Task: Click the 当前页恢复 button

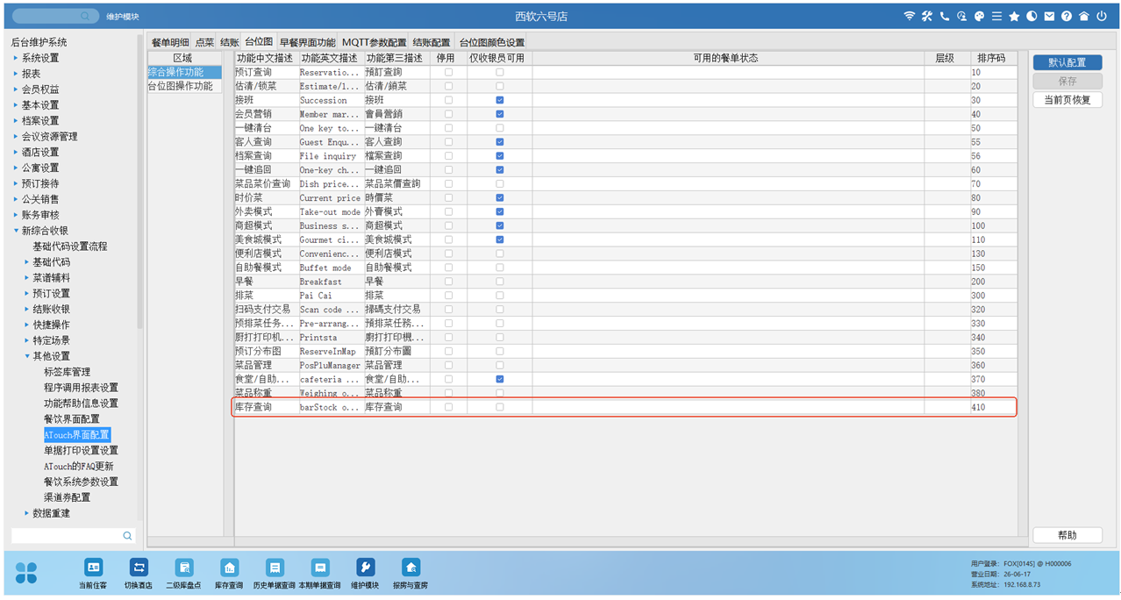Action: click(1067, 100)
